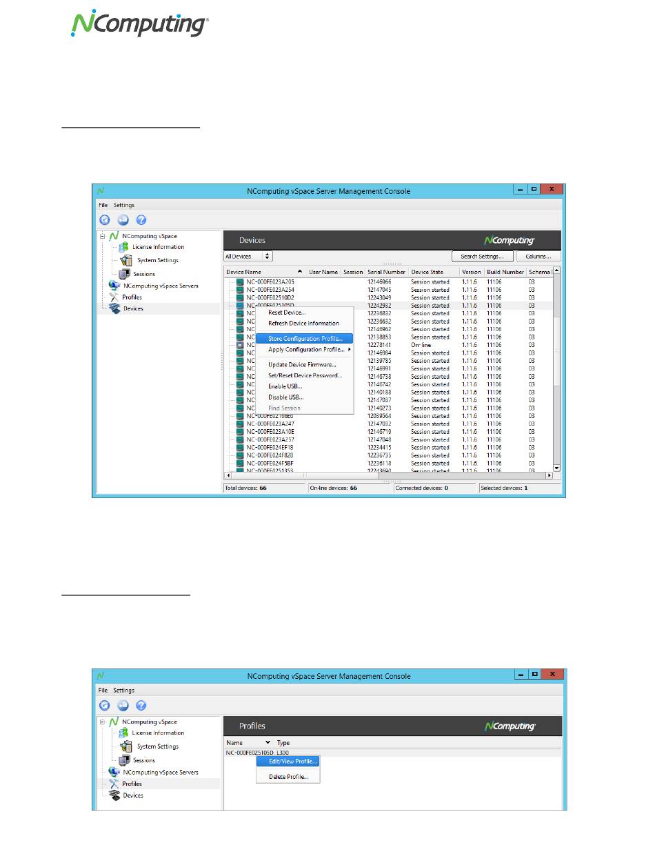Click the device icon beside NC-000FE023A247
This screenshot has width=655, height=861.
coord(241,424)
